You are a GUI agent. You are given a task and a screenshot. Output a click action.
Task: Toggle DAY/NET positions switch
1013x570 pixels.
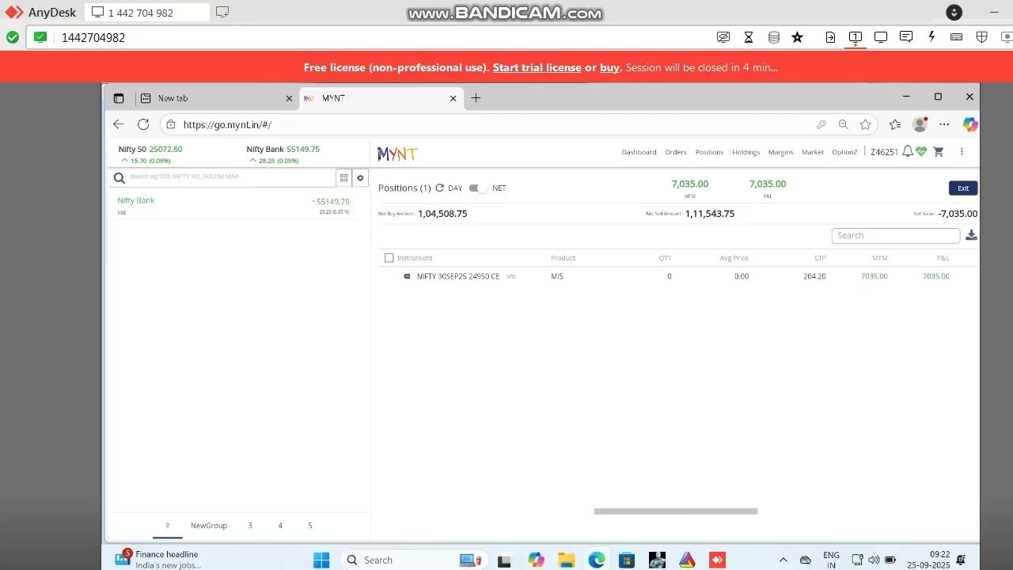pos(478,188)
